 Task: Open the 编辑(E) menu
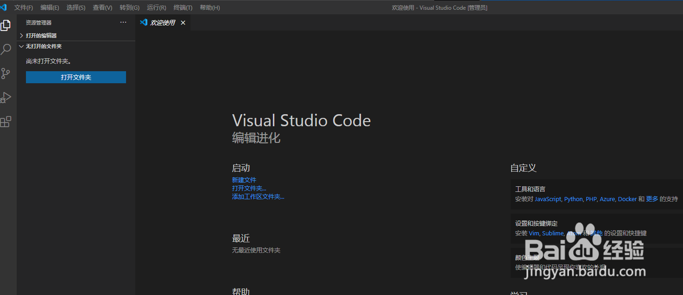[x=50, y=8]
